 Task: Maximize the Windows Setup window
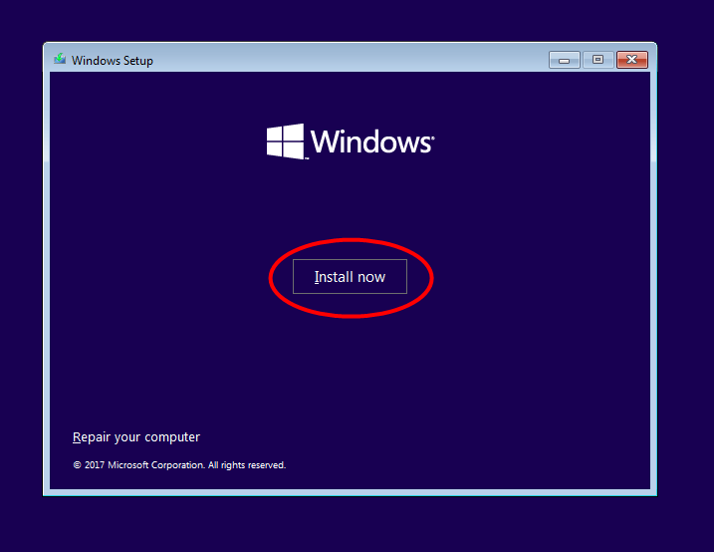click(x=597, y=60)
